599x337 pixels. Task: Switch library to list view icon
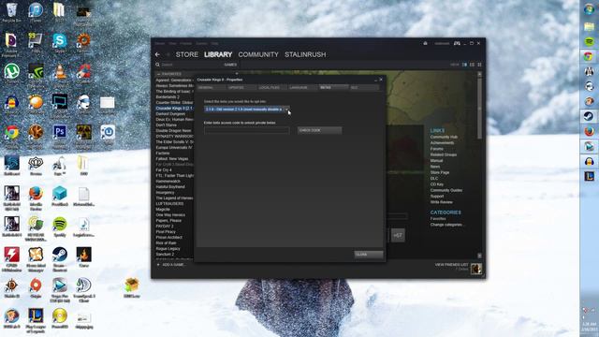pyautogui.click(x=472, y=65)
